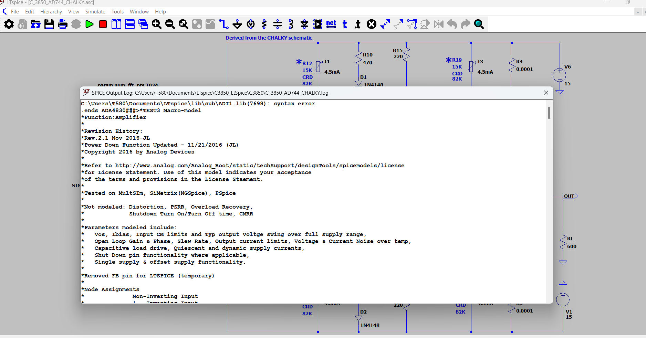Cascade windows using the toolbar icon

(143, 24)
